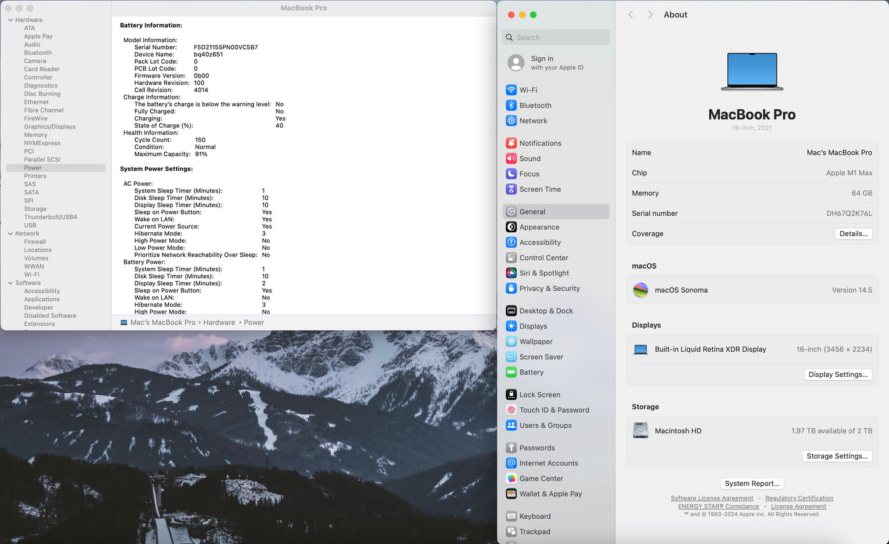Viewport: 889px width, 544px height.
Task: Click the Name row value Mac's MacBook Pro
Action: [x=839, y=152]
